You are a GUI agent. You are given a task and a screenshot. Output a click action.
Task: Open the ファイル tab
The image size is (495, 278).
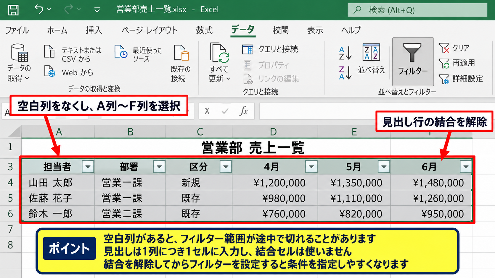tap(17, 30)
